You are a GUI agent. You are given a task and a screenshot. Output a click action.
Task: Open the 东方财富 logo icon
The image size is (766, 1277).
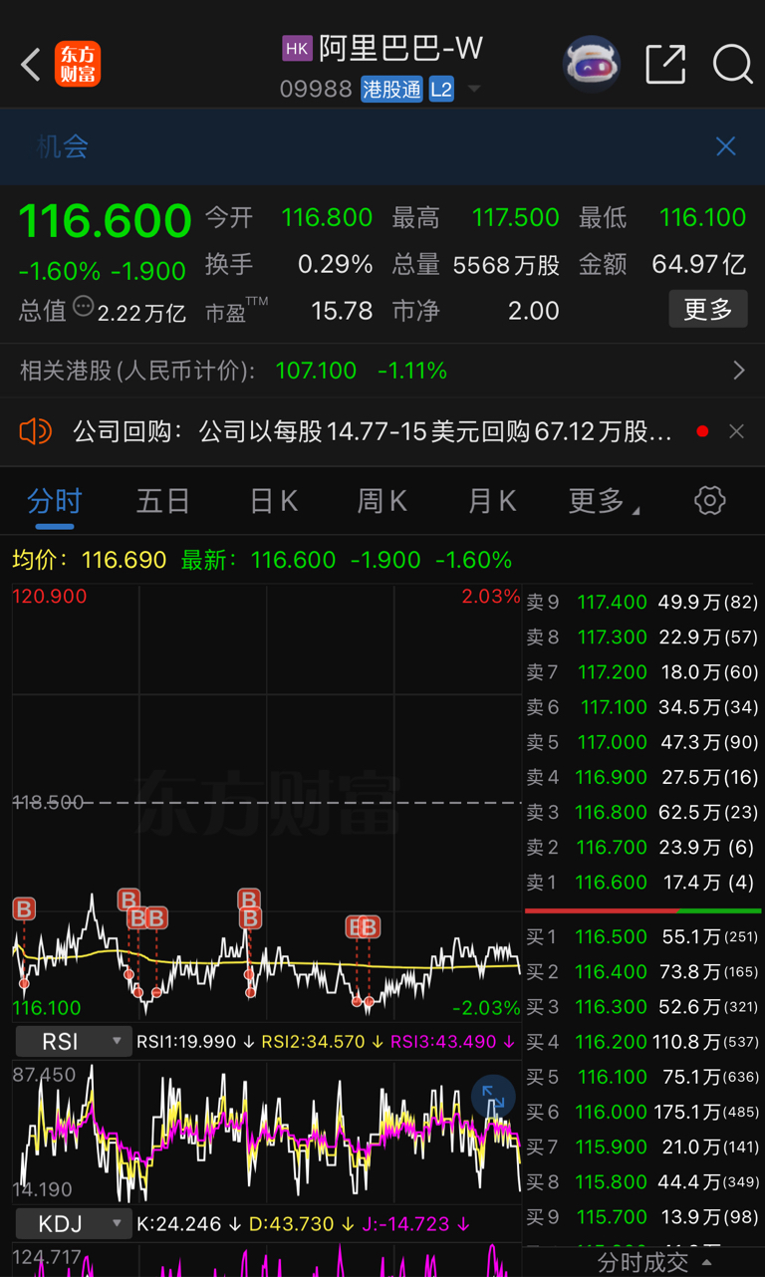pyautogui.click(x=78, y=65)
